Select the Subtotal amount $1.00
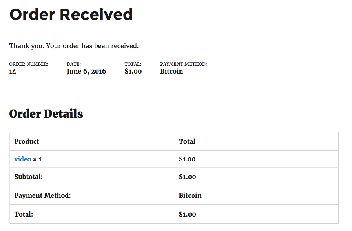 187,177
